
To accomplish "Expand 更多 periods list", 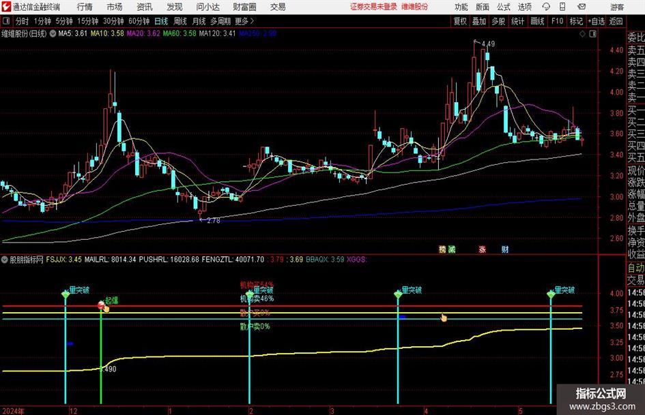I will tap(244, 21).
